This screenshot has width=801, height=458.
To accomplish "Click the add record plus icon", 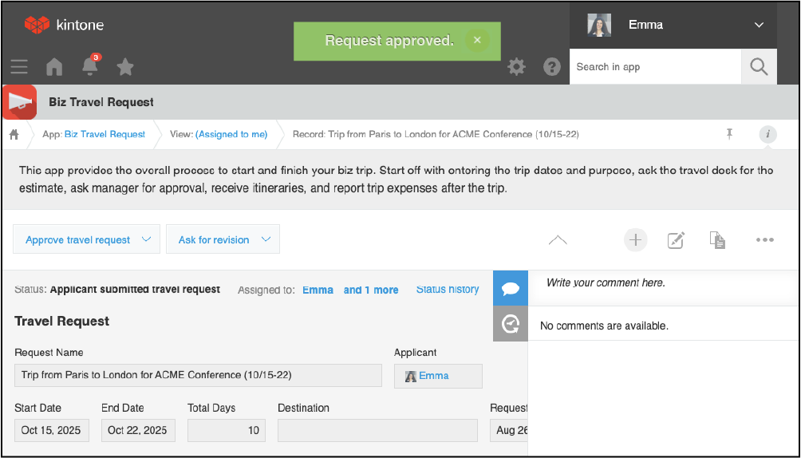I will coord(635,239).
